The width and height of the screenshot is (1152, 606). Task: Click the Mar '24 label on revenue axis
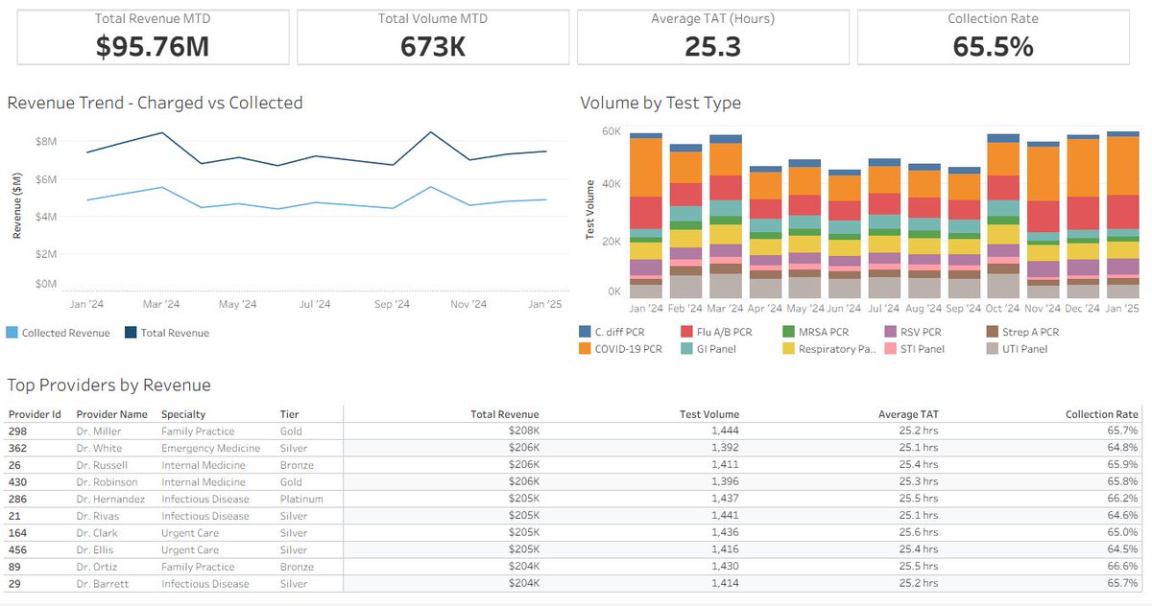[x=160, y=304]
